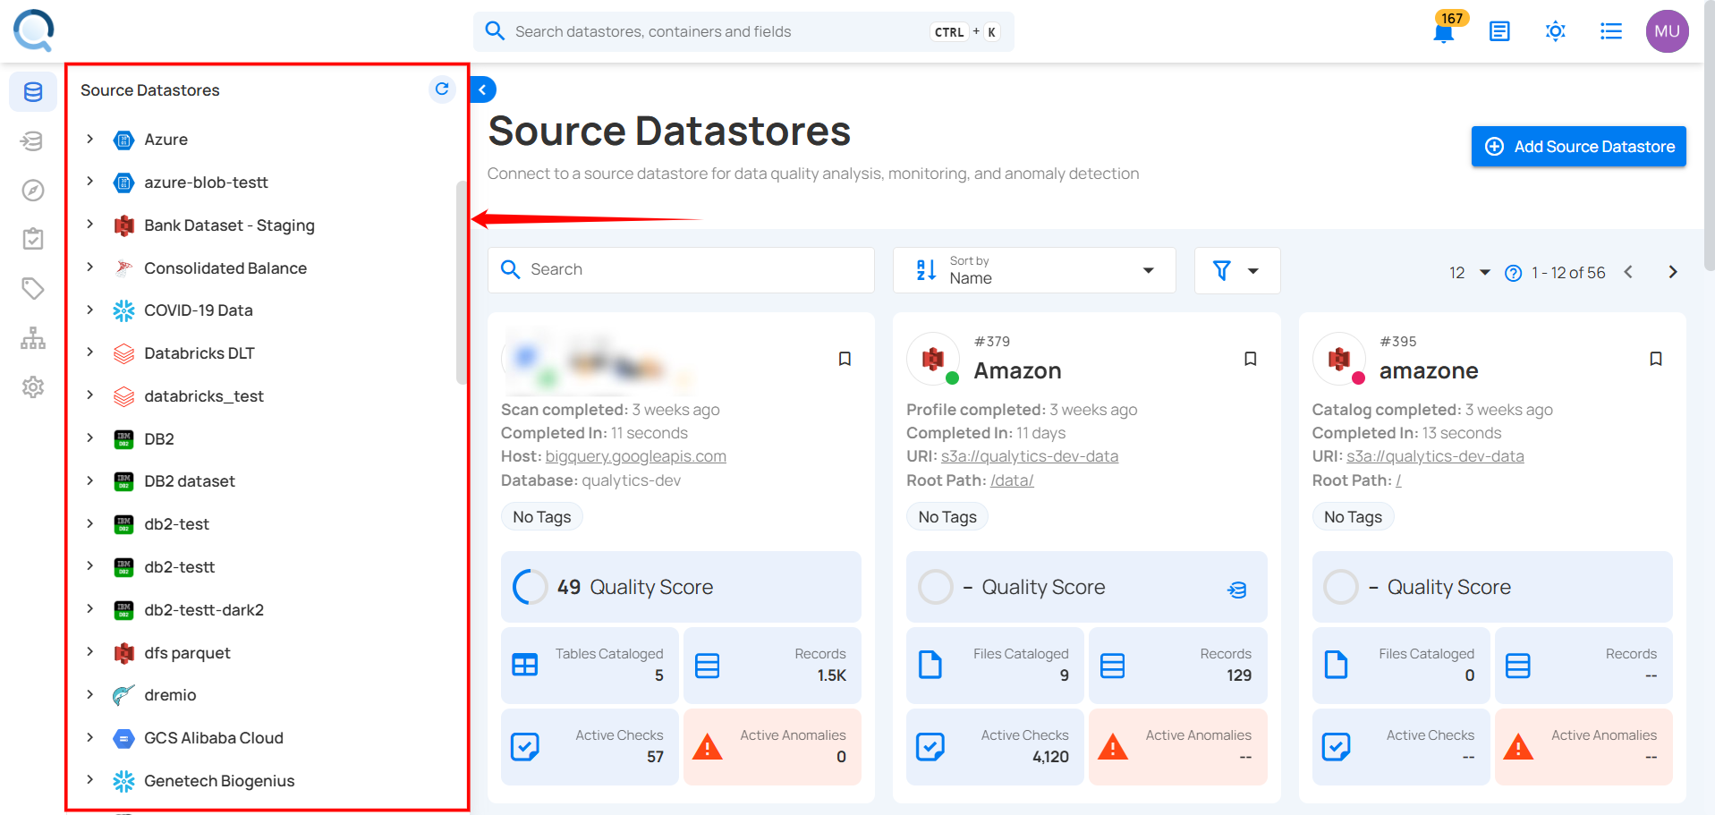Screen dimensions: 1715x815
Task: Select Databricks DLT datastore in tree
Action: (x=199, y=353)
